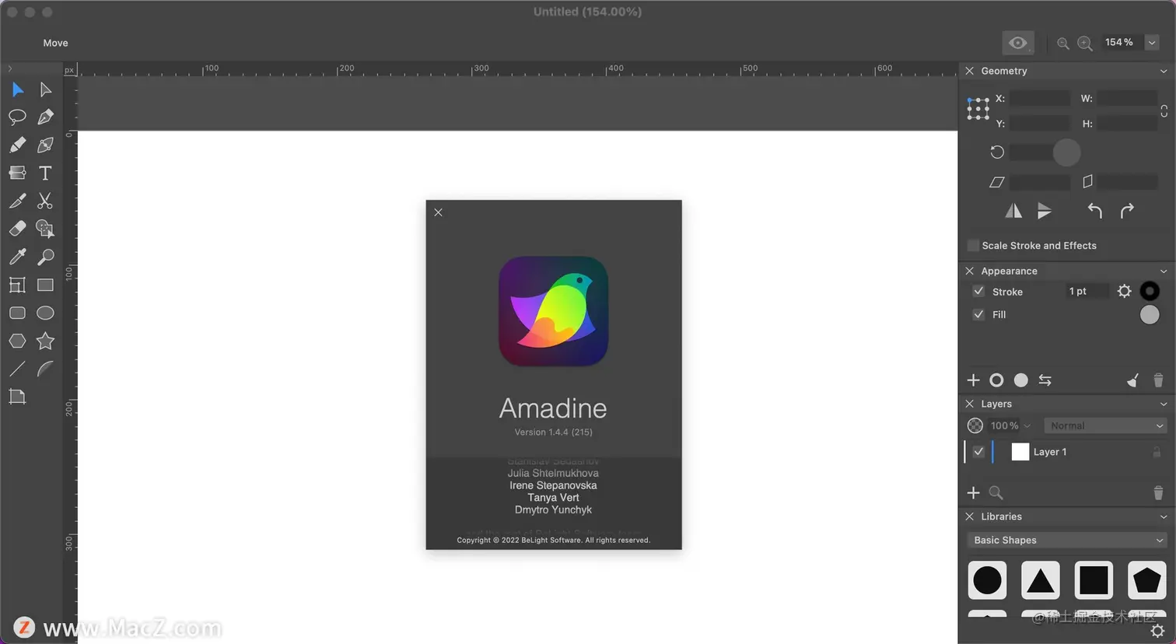
Task: Select the pentagon shape thumbnail in Libraries
Action: 1146,580
